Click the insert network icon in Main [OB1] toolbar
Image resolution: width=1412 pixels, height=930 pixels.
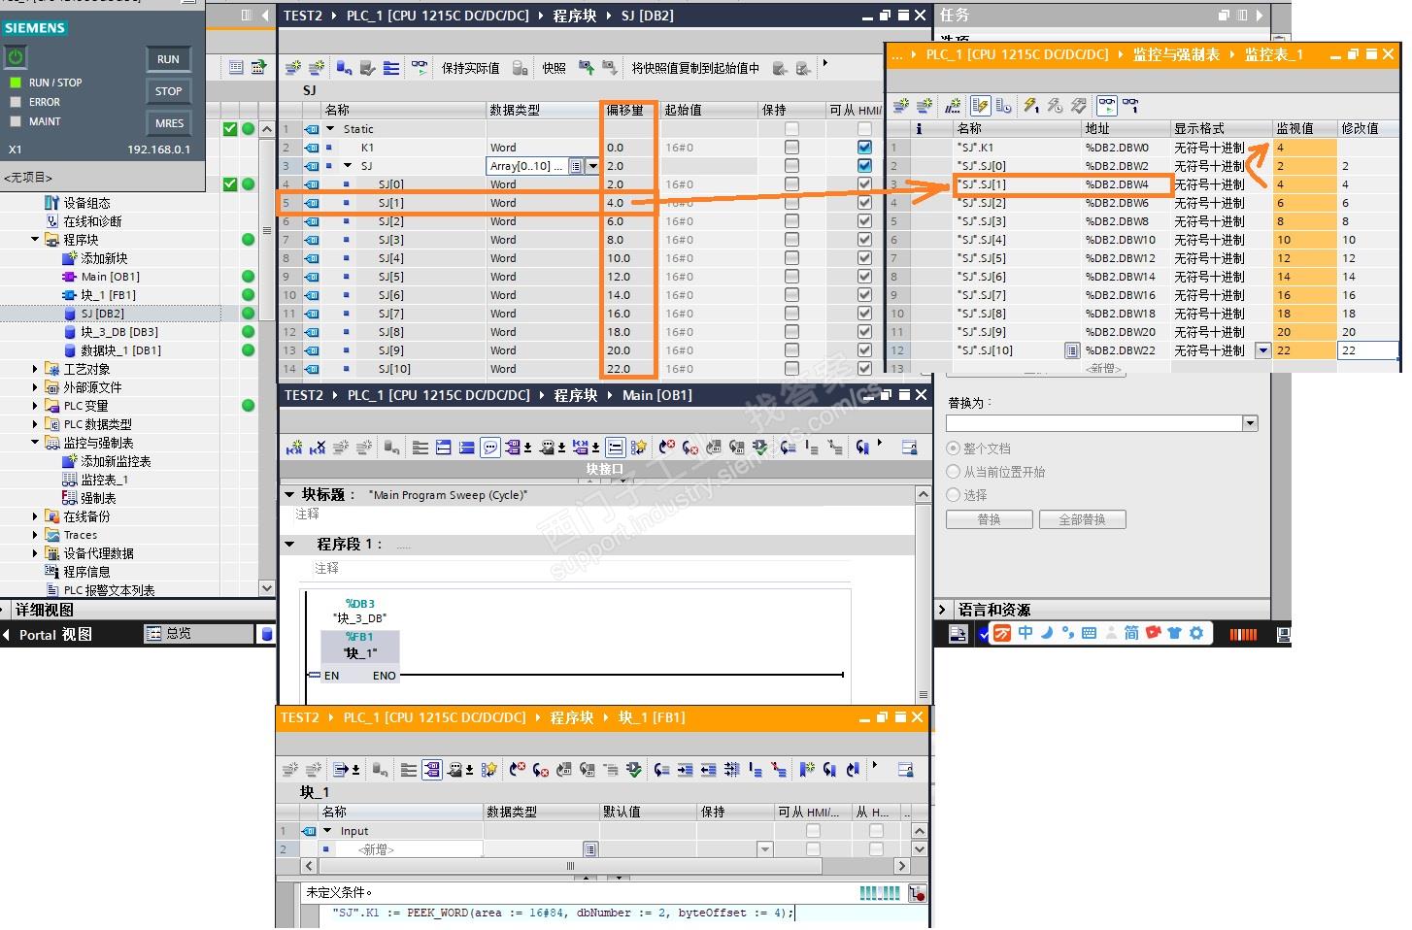coord(294,448)
